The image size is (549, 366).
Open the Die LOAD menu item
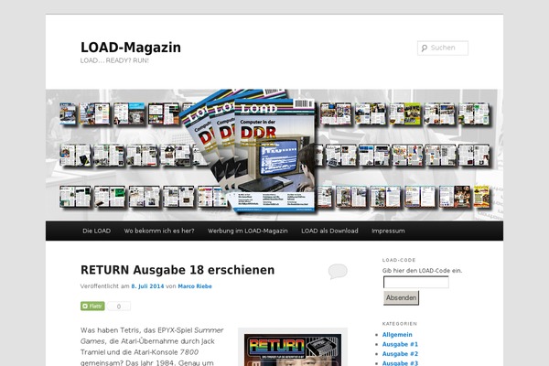pyautogui.click(x=97, y=231)
